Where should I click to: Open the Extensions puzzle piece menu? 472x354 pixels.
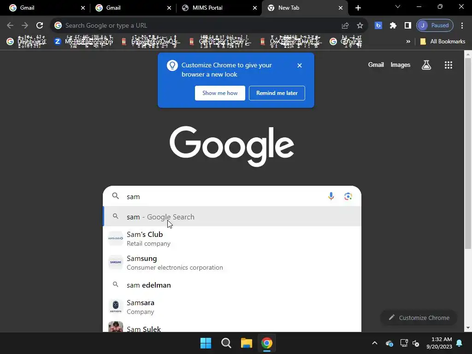pyautogui.click(x=393, y=26)
